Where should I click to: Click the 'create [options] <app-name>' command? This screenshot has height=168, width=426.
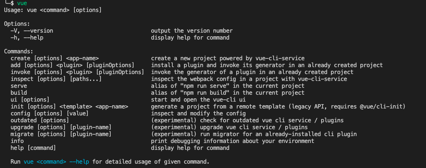[54, 58]
